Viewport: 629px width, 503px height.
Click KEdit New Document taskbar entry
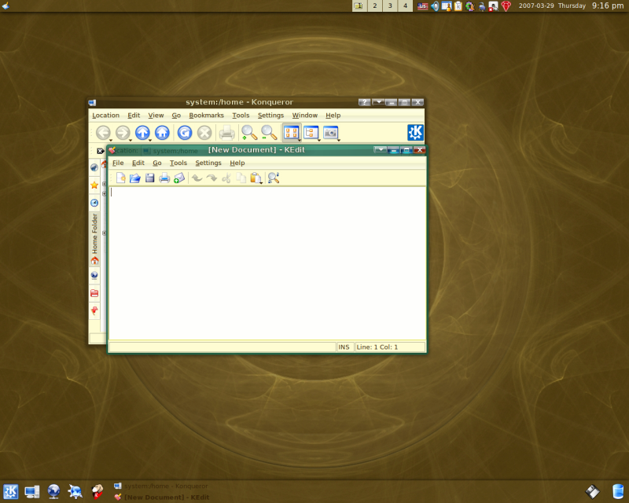[x=162, y=497]
